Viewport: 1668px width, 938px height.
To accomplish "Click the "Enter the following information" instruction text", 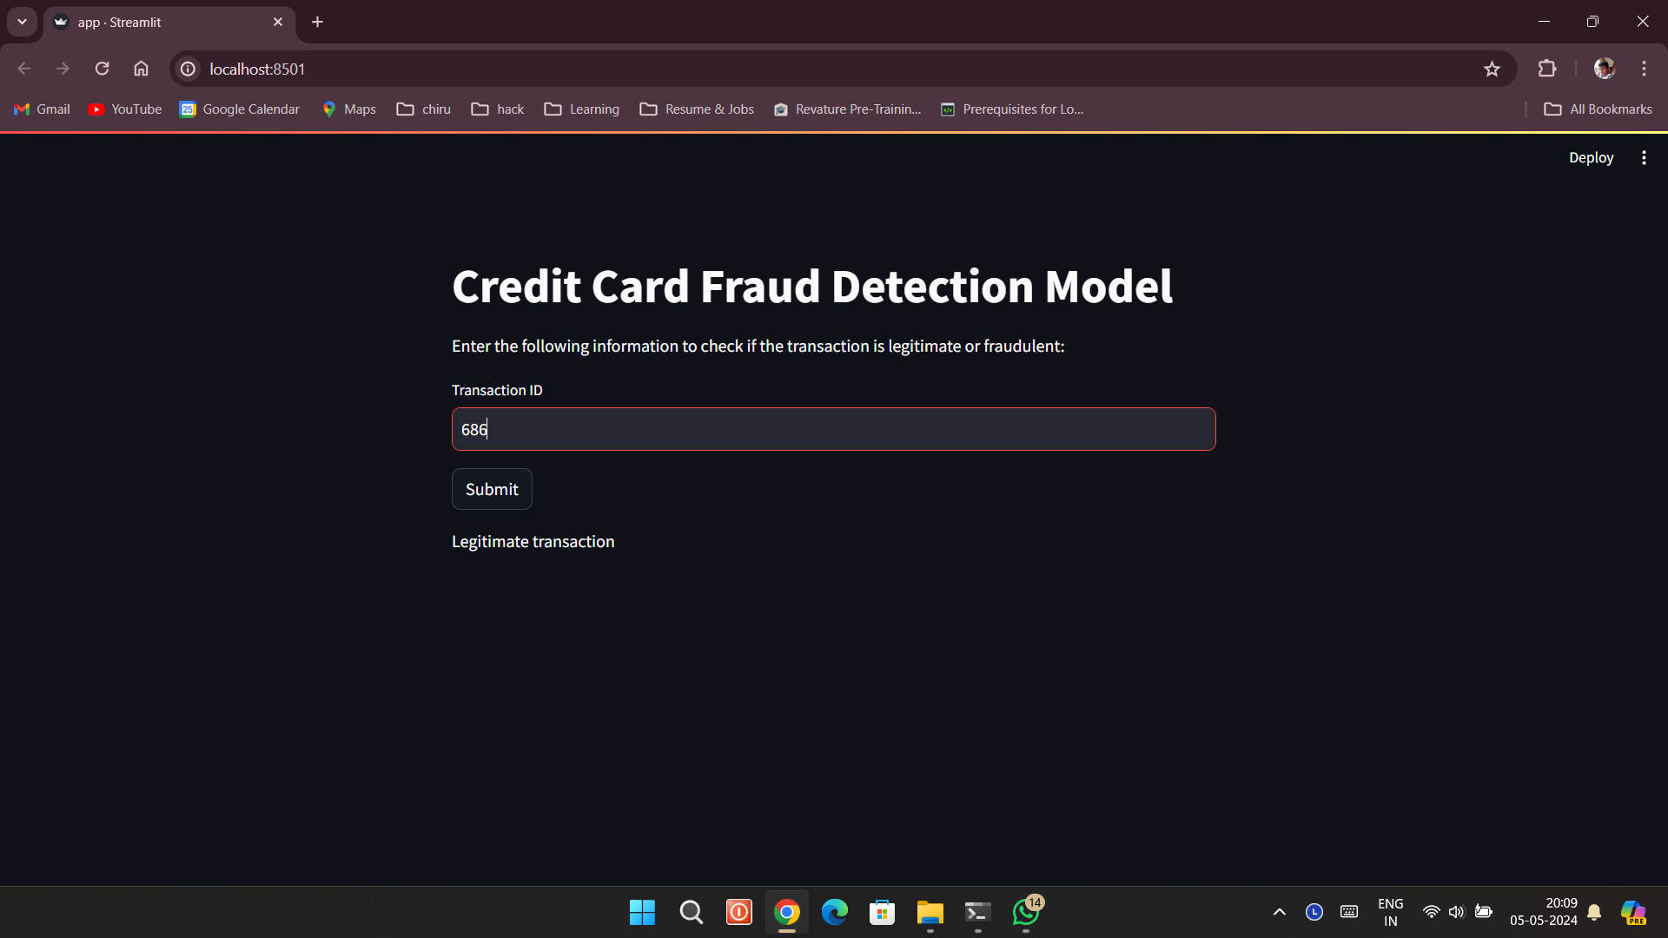I will coord(758,347).
